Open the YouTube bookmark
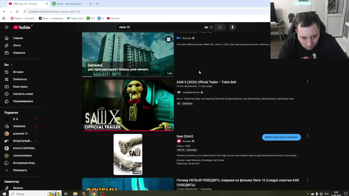Viewport: 349px width, 196px height. coord(113,18)
